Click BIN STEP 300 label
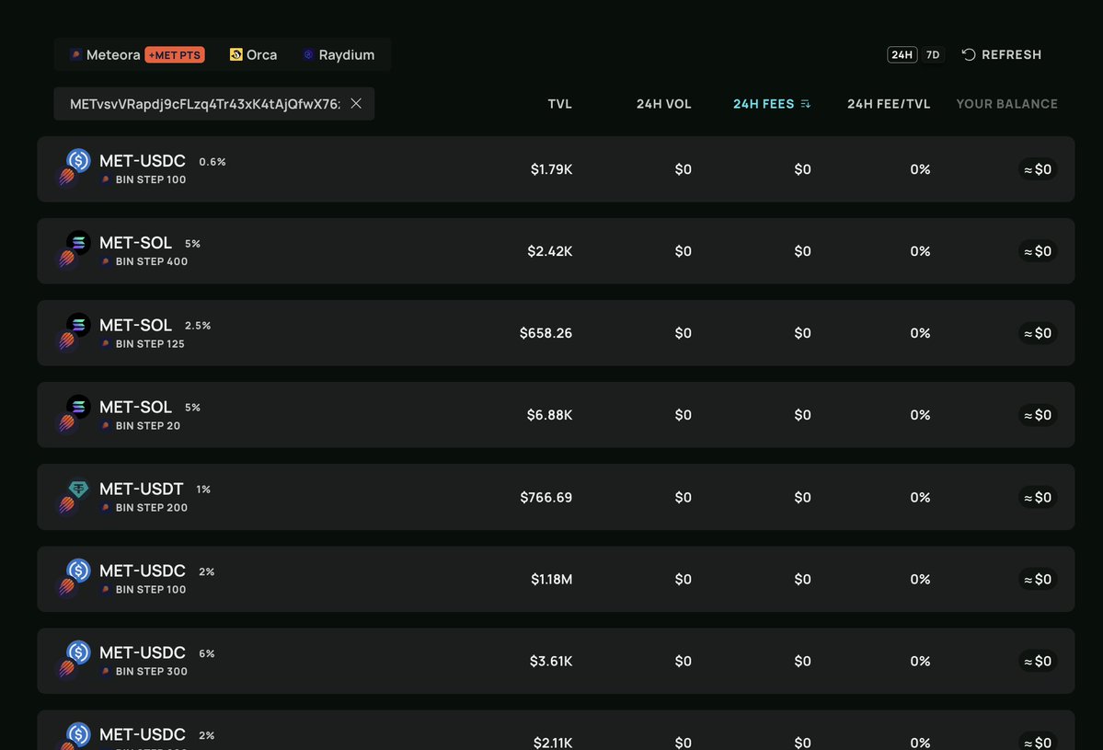The image size is (1103, 750). point(151,672)
